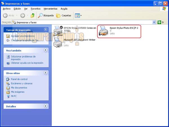Select the Microsoft XPS Document Writer name
Image resolution: width=169 pixels, height=127 pixels.
pyautogui.click(x=79, y=40)
